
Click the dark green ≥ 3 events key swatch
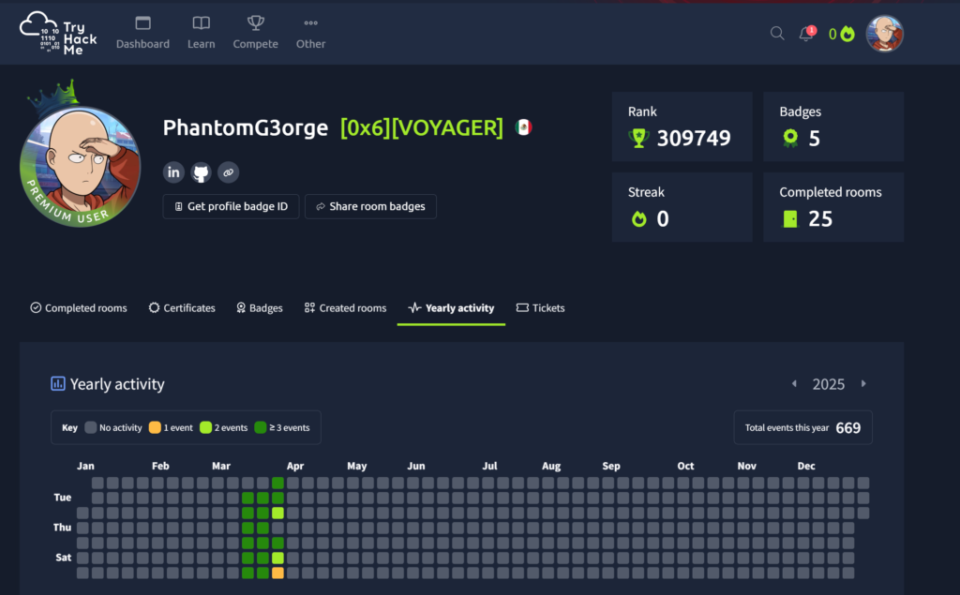[261, 427]
